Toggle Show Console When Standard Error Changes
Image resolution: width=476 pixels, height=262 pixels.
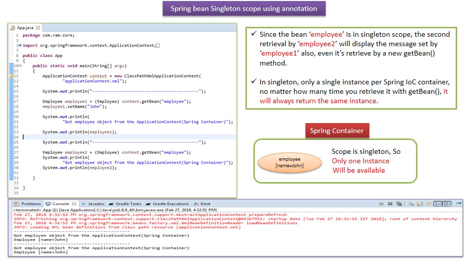pyautogui.click(x=447, y=204)
